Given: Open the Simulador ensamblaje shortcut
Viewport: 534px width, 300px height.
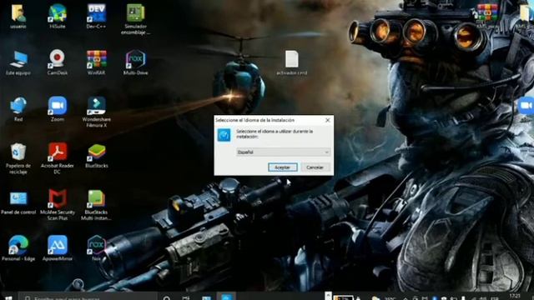Looking at the screenshot, I should click(135, 19).
